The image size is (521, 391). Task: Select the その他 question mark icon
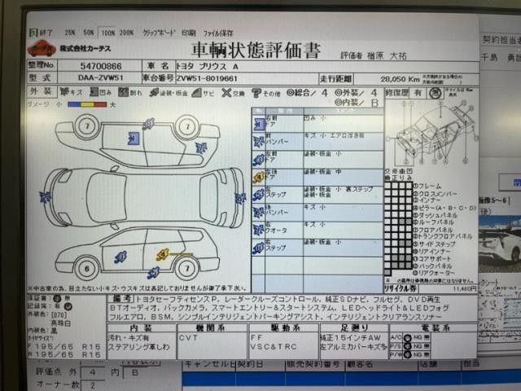click(x=256, y=93)
